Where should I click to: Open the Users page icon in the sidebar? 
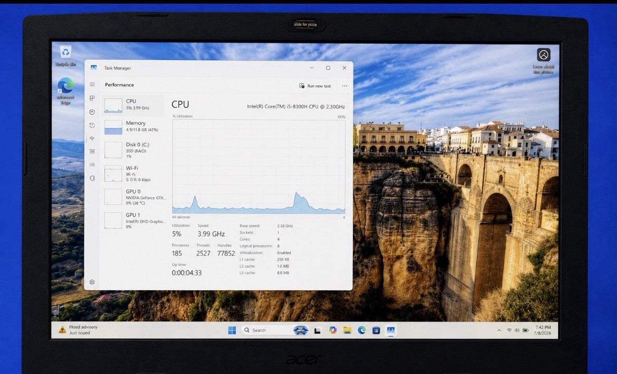tap(92, 151)
